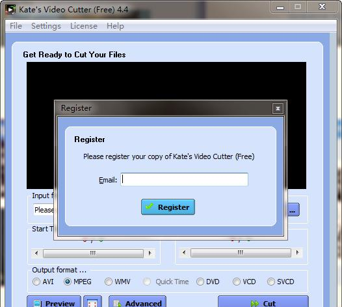
Task: Click the black video preview area
Action: pos(166,81)
